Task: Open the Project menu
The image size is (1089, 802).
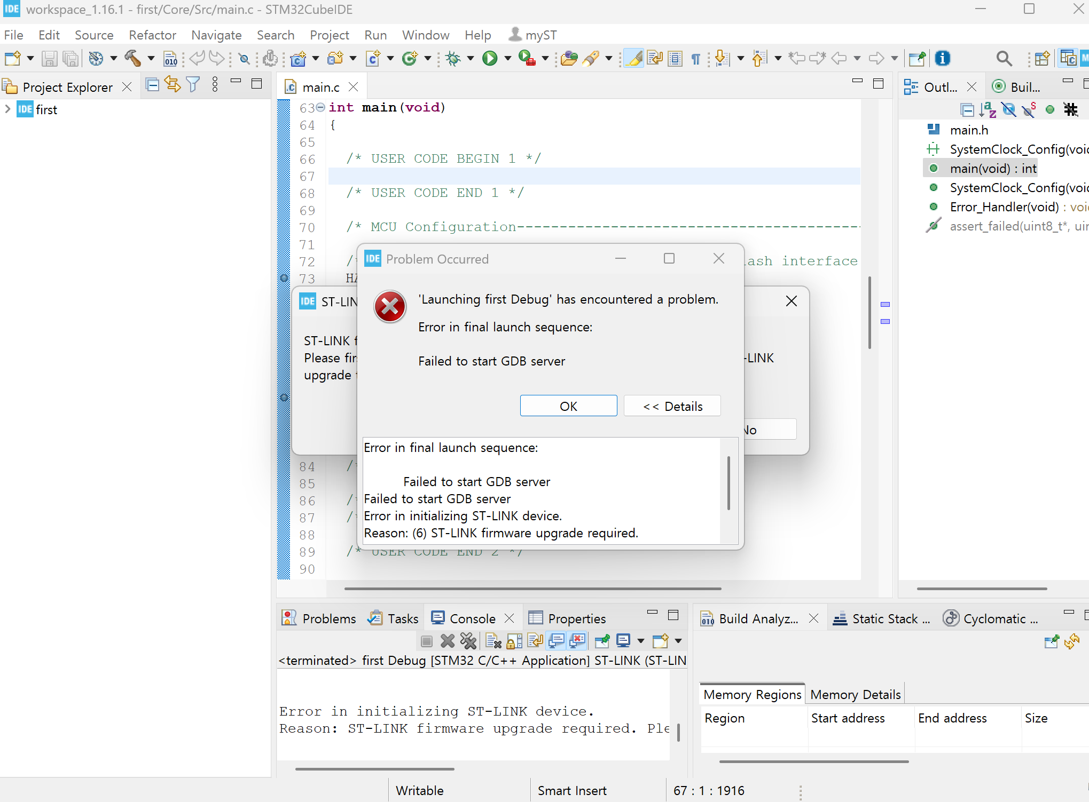Action: [329, 35]
